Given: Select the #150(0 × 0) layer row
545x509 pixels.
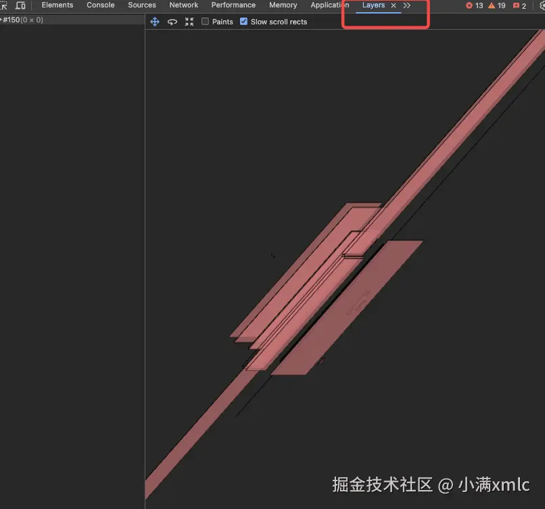Looking at the screenshot, I should pyautogui.click(x=72, y=20).
